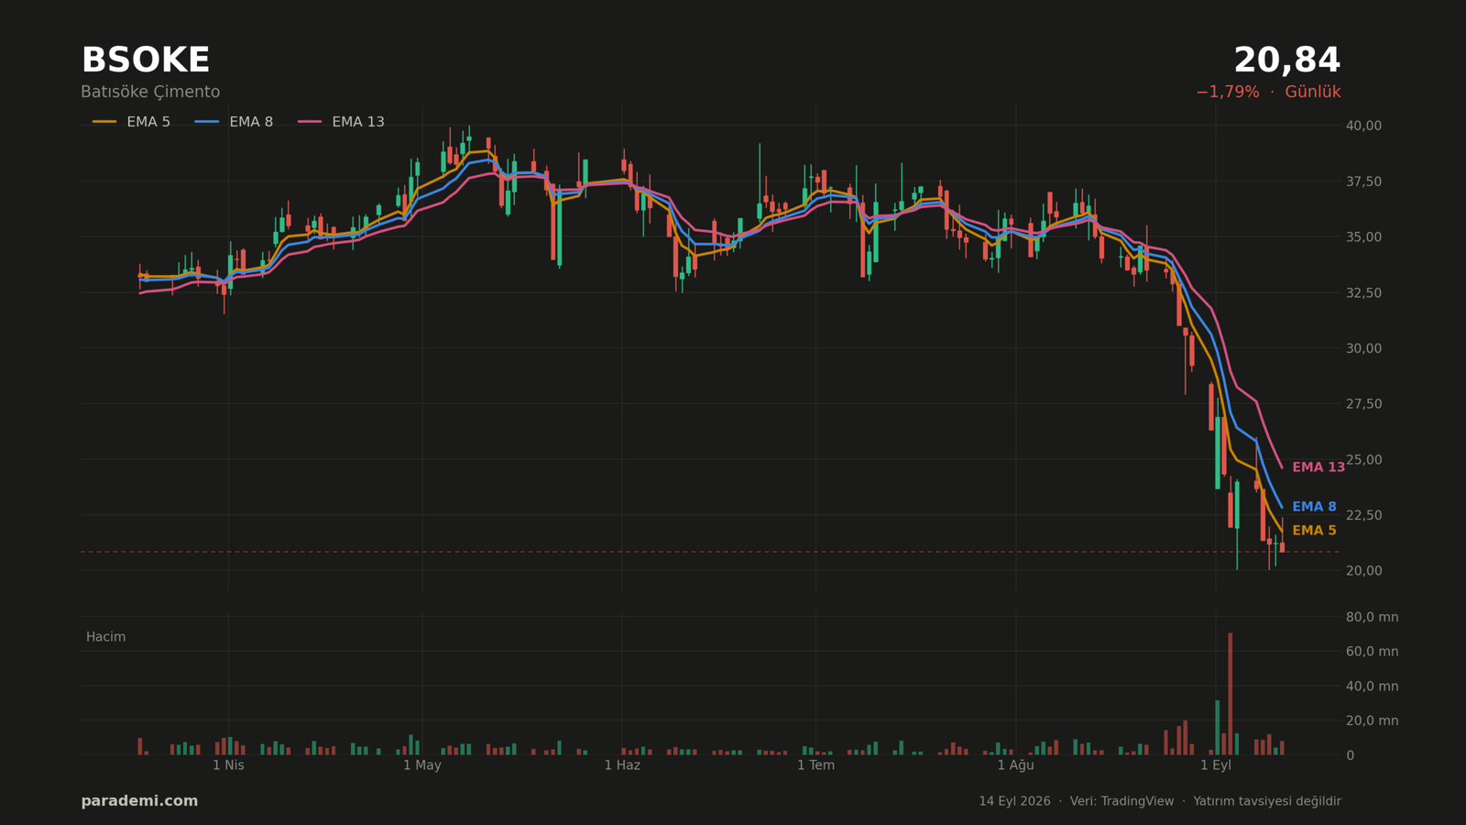Click the 1 Eyl date label

[1216, 765]
